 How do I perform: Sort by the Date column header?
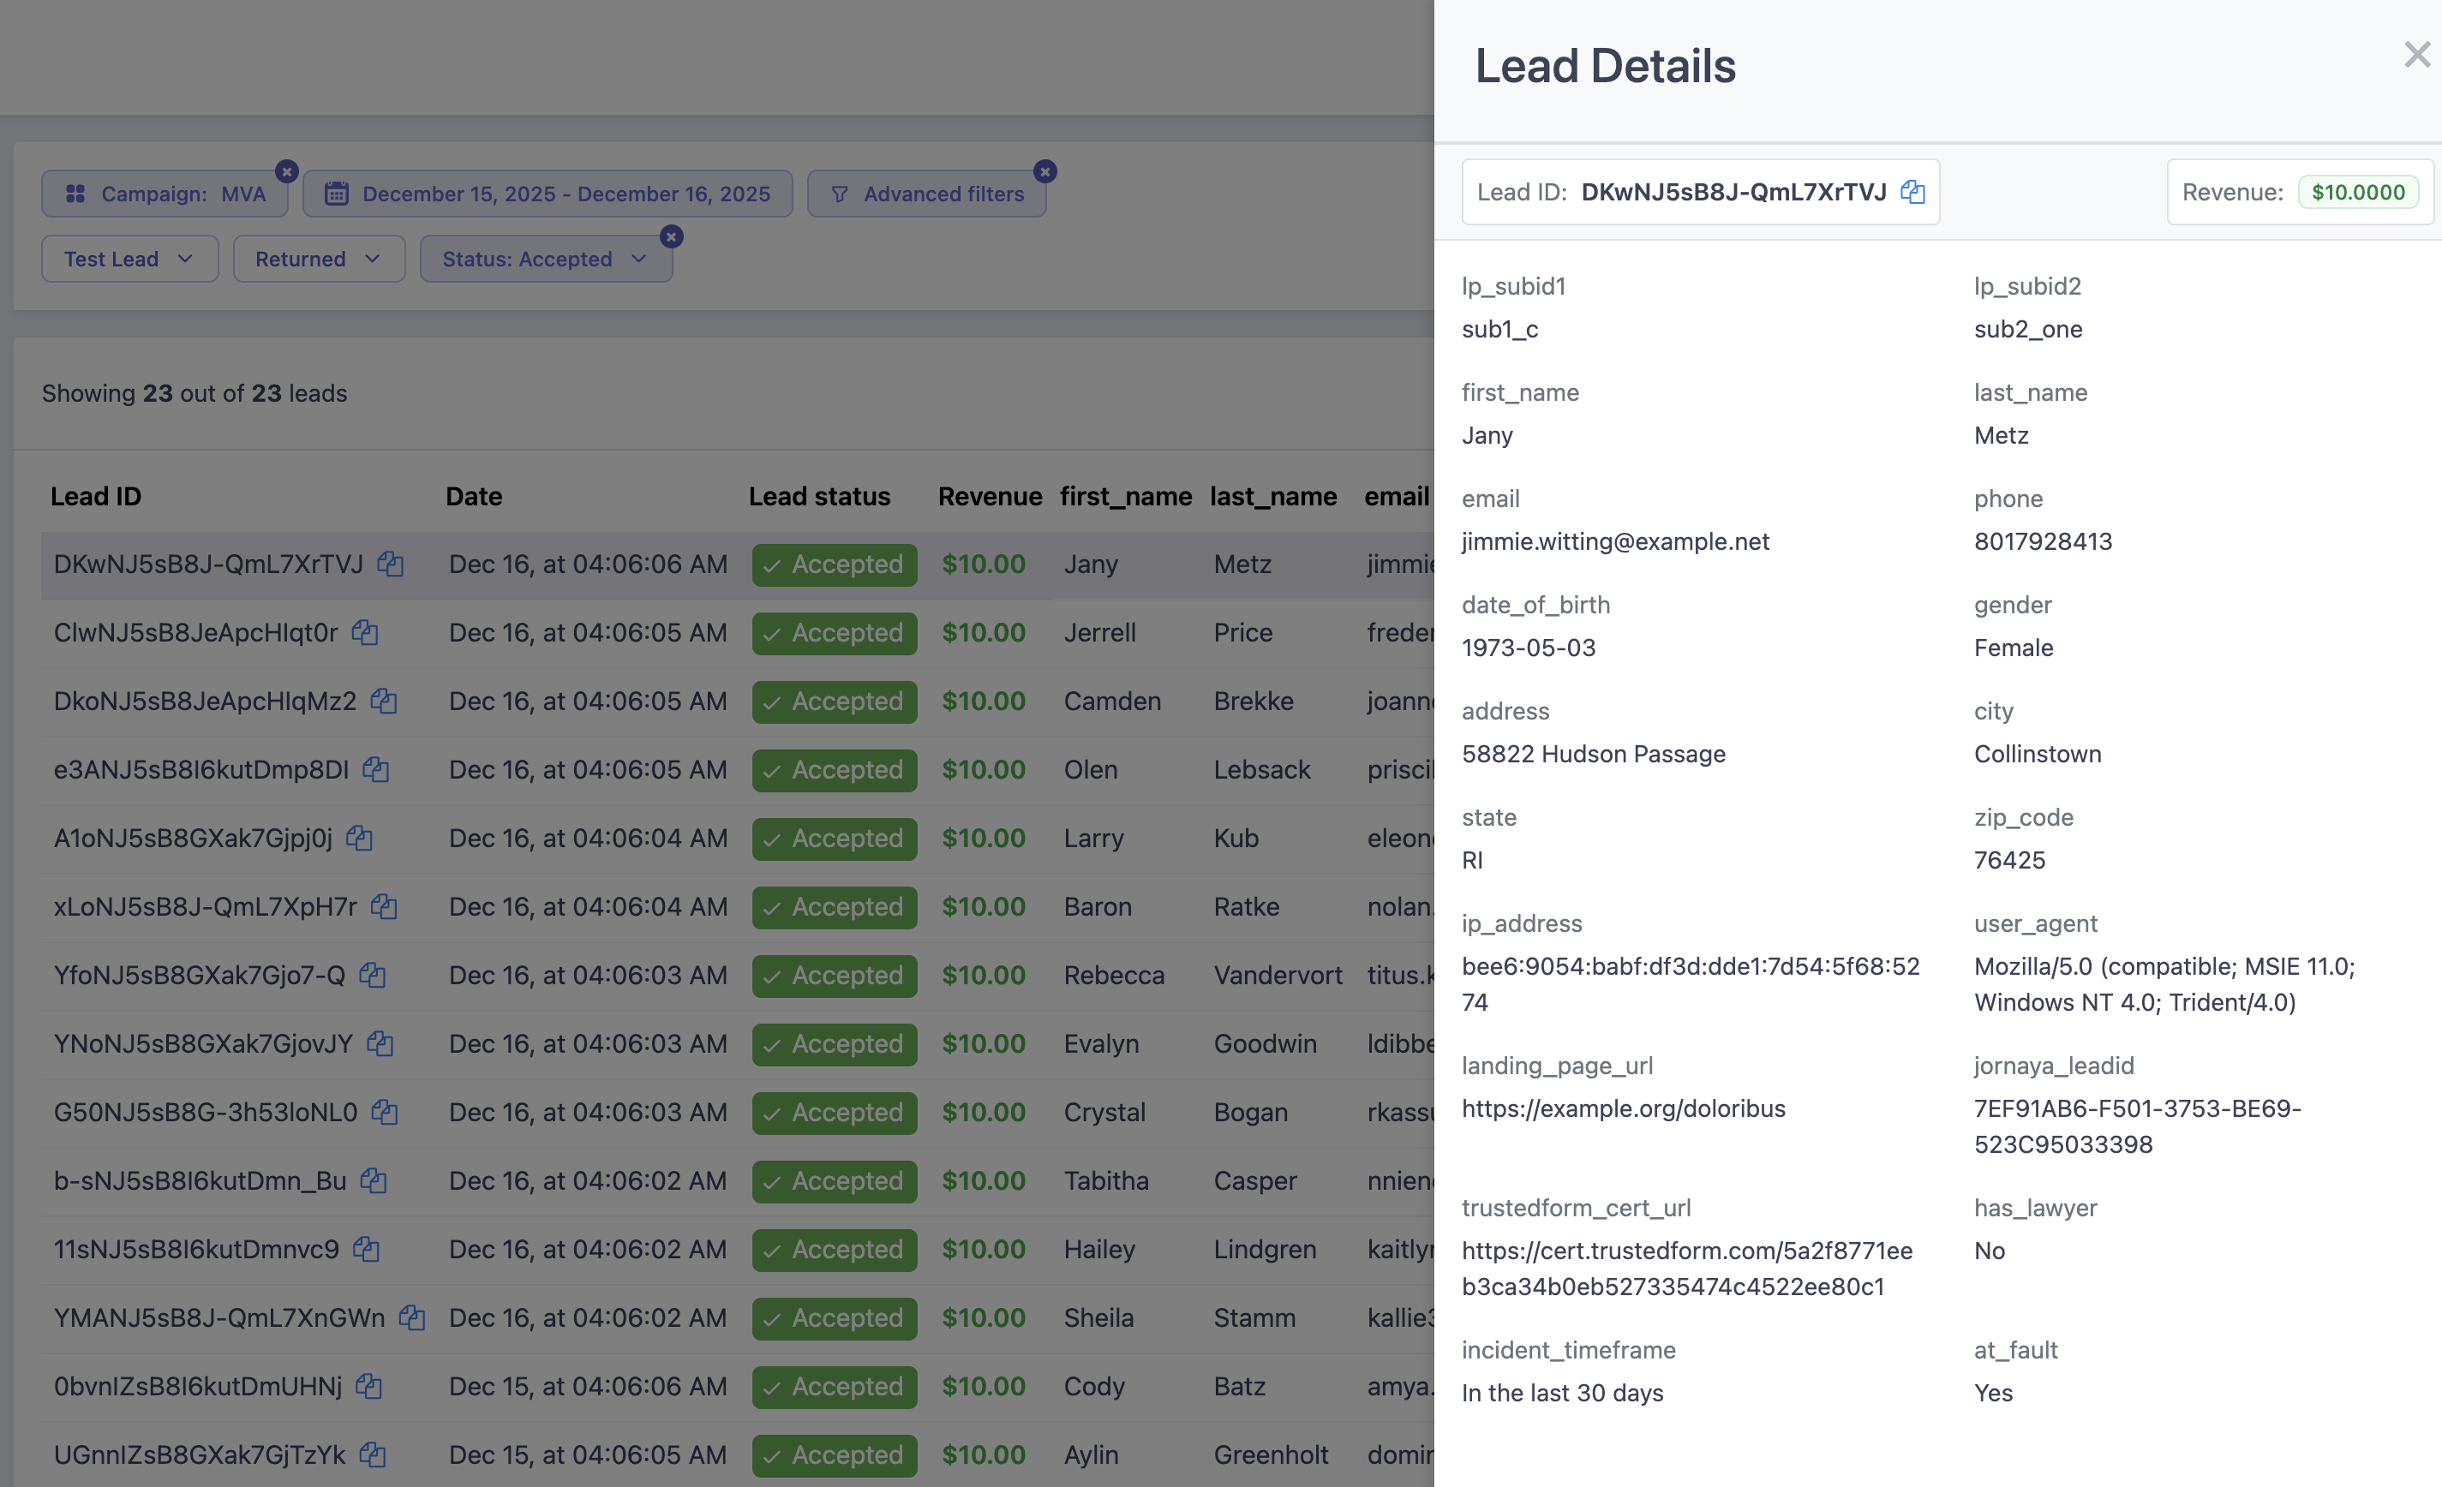tap(474, 496)
